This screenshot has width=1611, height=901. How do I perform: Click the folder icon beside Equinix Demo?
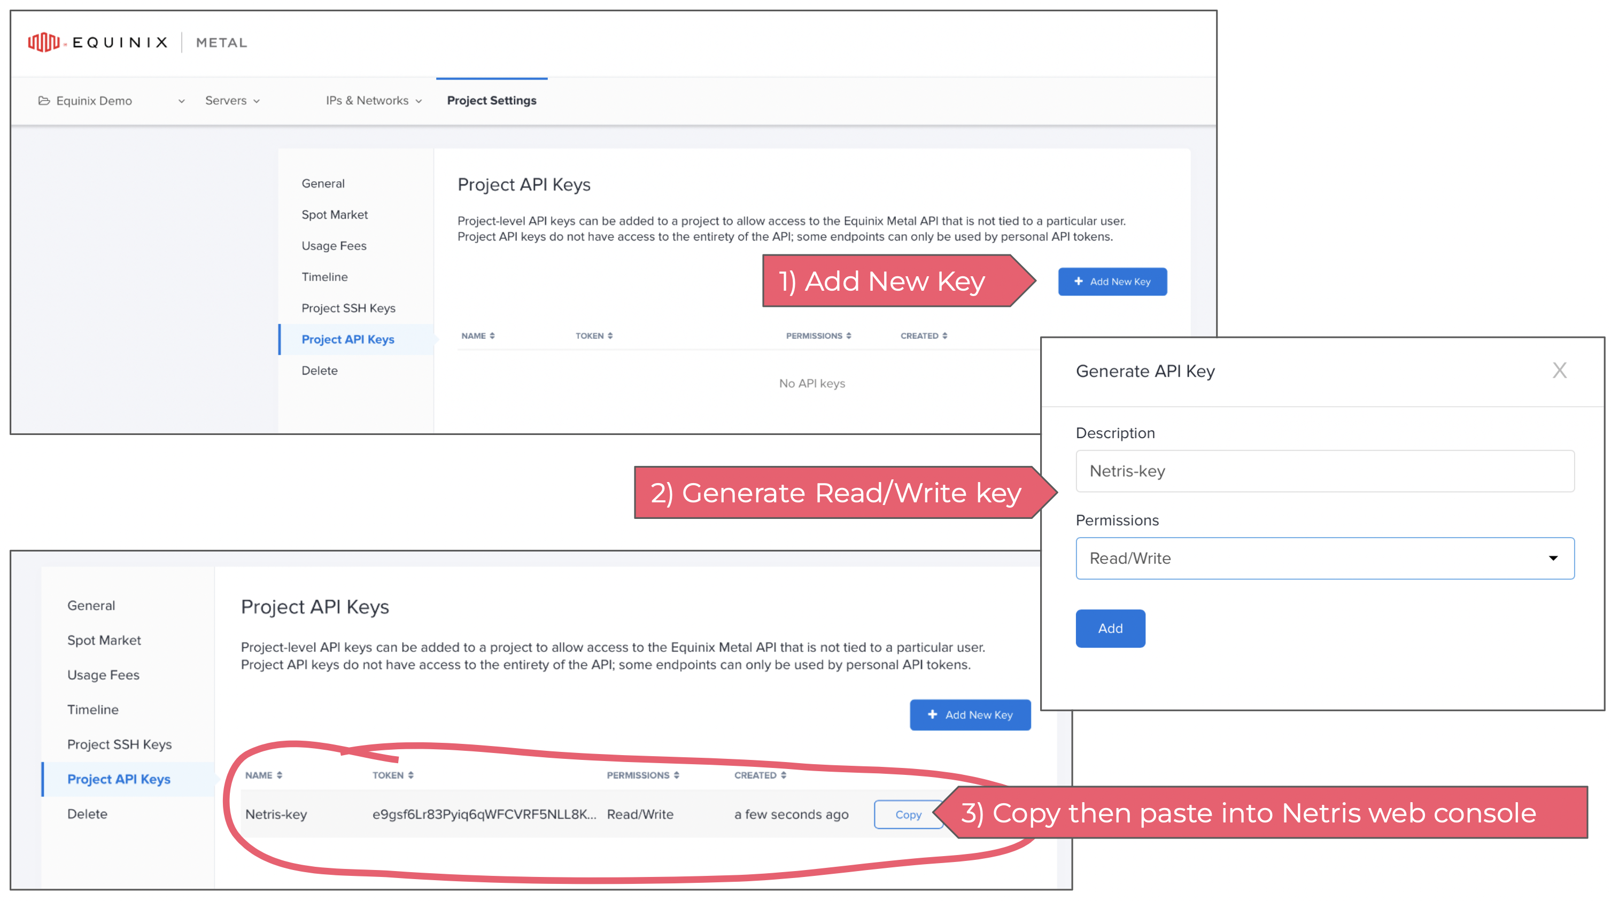[44, 100]
